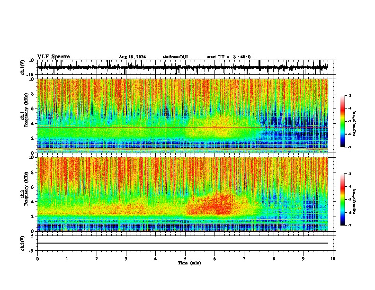Click the "1" tick on the time axis

pos(67,259)
